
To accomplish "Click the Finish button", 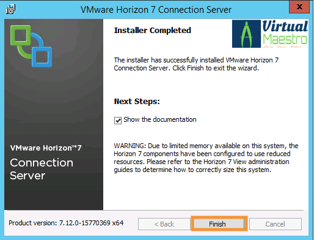I will [x=219, y=224].
